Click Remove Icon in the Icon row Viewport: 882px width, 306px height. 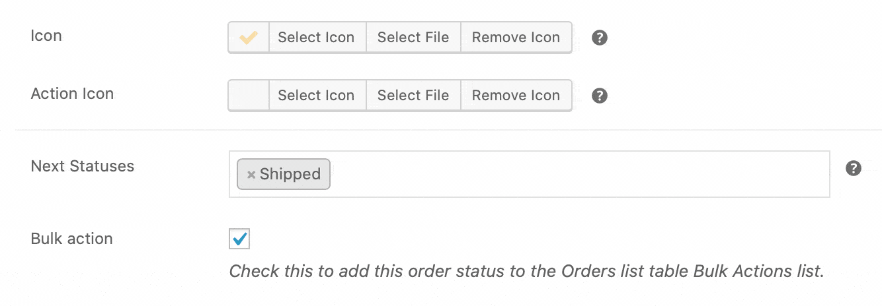click(516, 38)
